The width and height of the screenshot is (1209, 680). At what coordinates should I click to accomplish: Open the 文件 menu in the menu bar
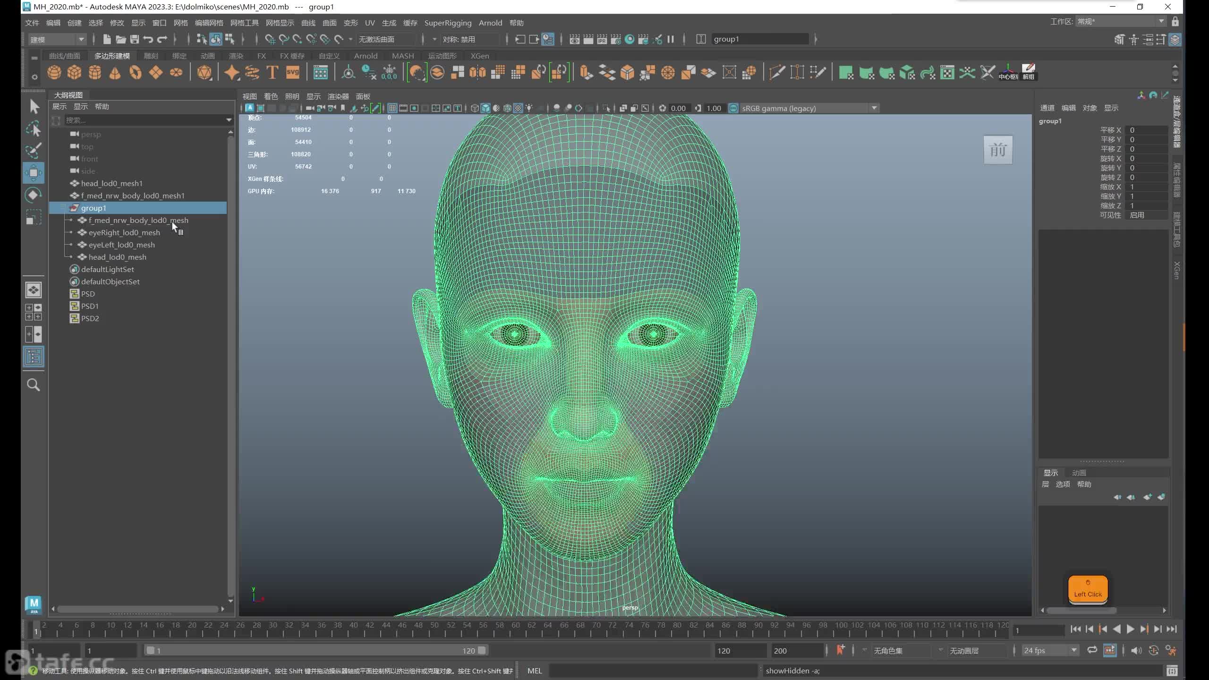point(32,23)
